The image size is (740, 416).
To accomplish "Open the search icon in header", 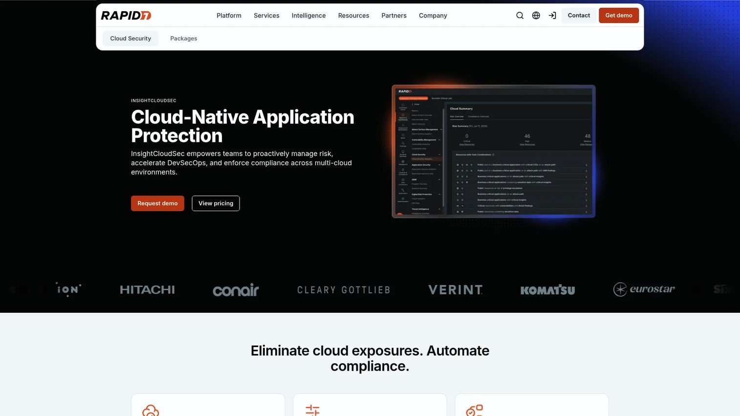I will (x=520, y=15).
